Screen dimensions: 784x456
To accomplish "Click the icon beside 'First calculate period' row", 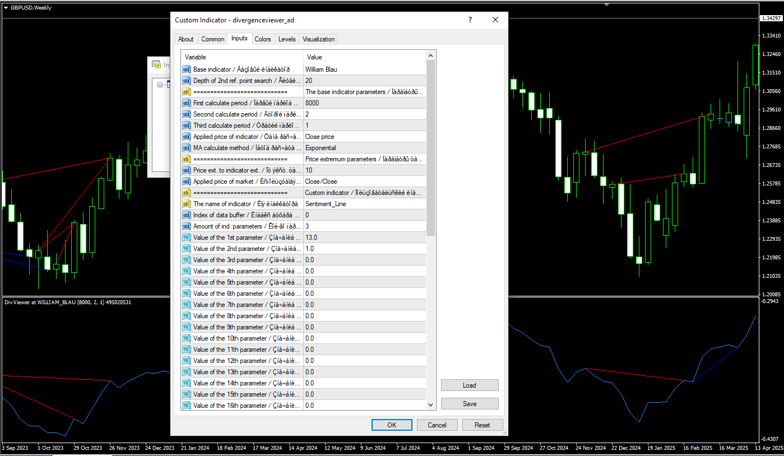I will 186,103.
